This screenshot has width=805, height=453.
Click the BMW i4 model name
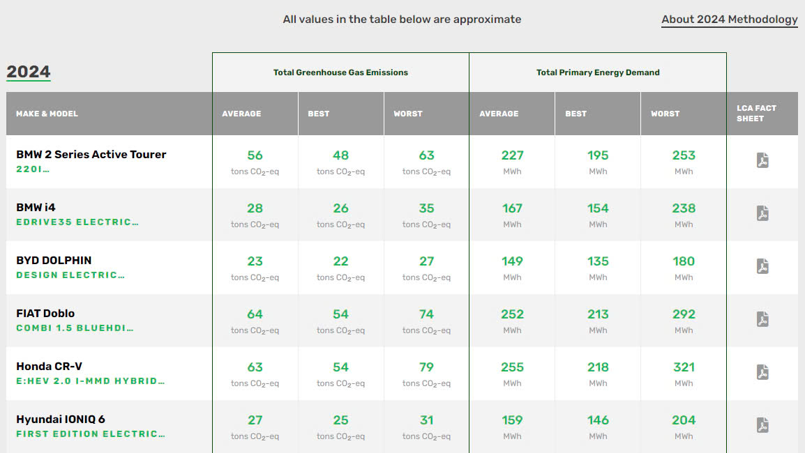pos(35,208)
